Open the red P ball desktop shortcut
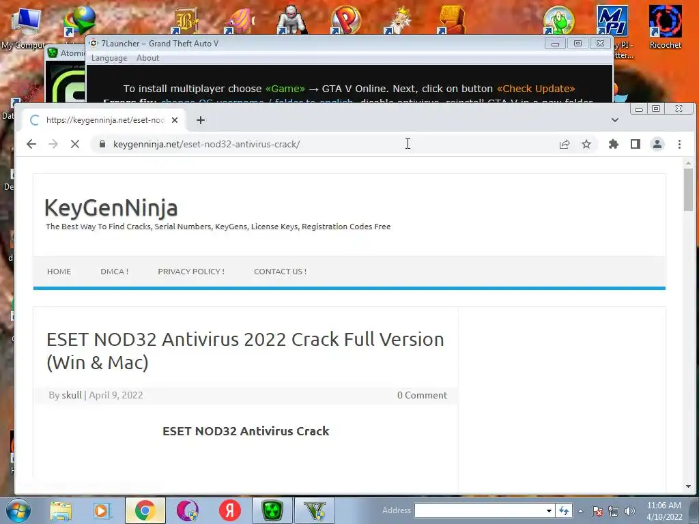The height and width of the screenshot is (524, 699). pyautogui.click(x=345, y=20)
